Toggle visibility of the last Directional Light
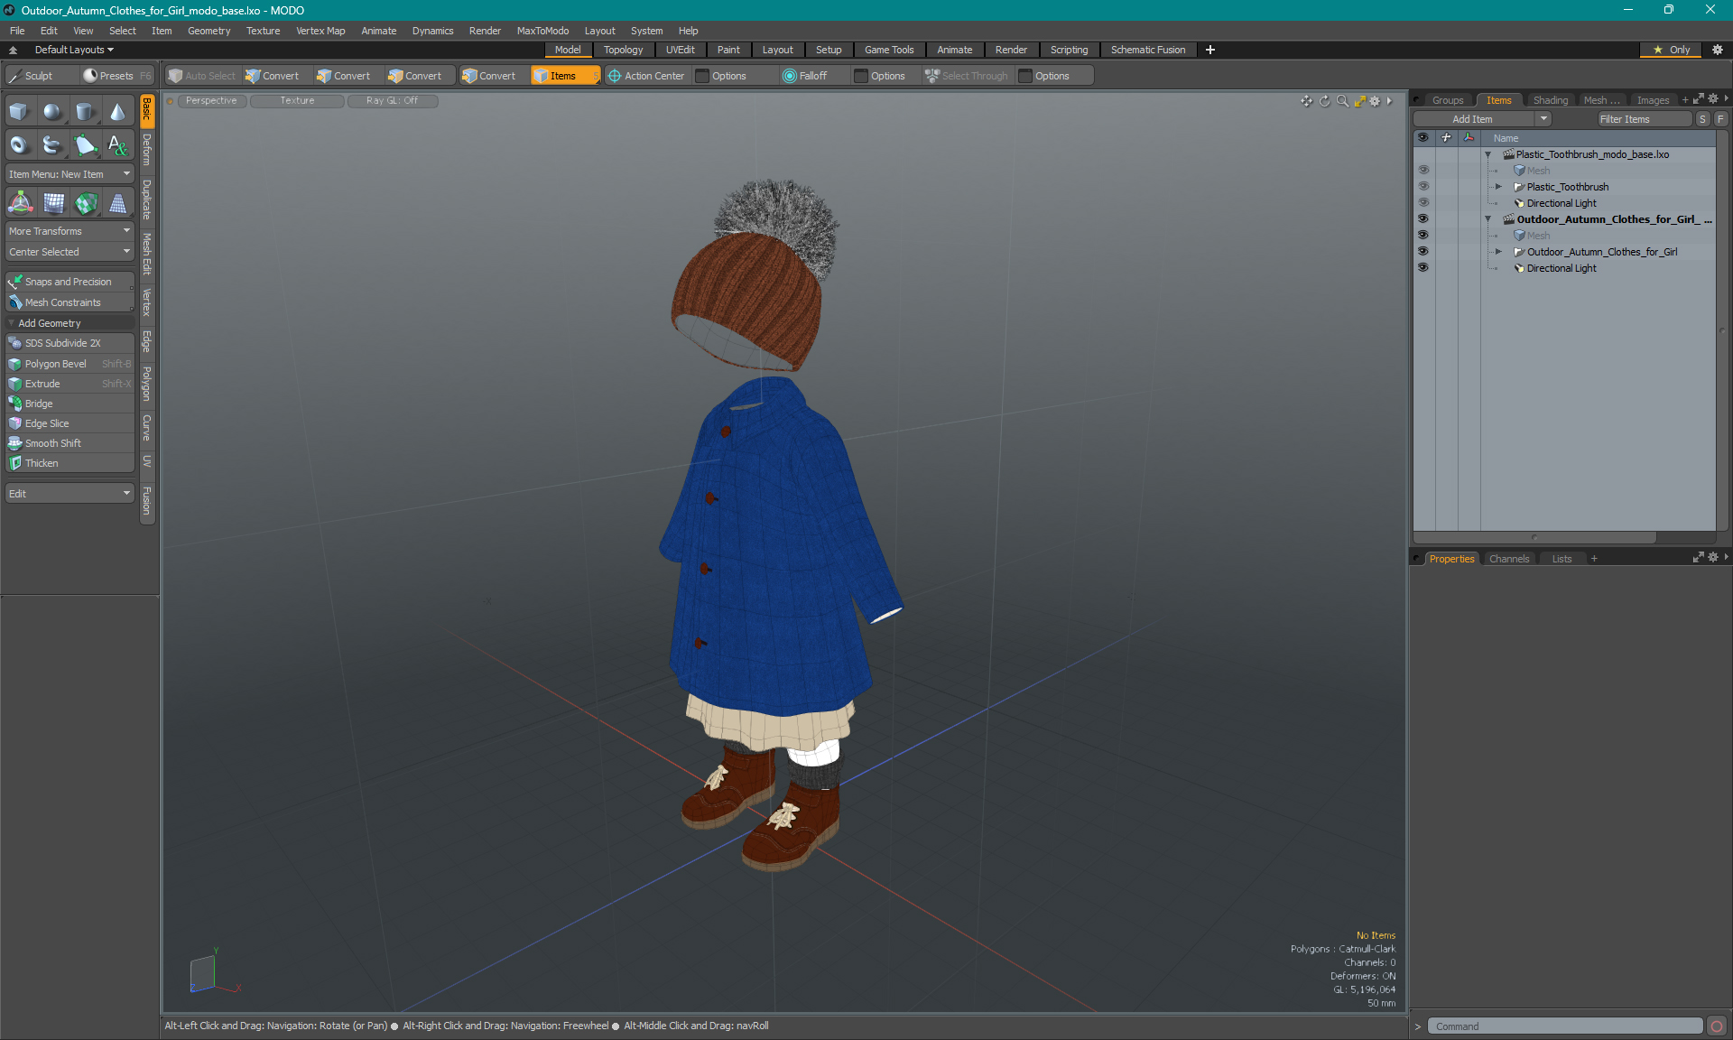 (x=1423, y=268)
